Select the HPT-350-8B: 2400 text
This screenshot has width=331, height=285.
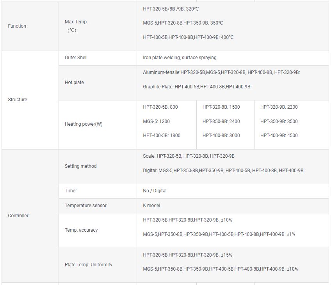click(221, 121)
